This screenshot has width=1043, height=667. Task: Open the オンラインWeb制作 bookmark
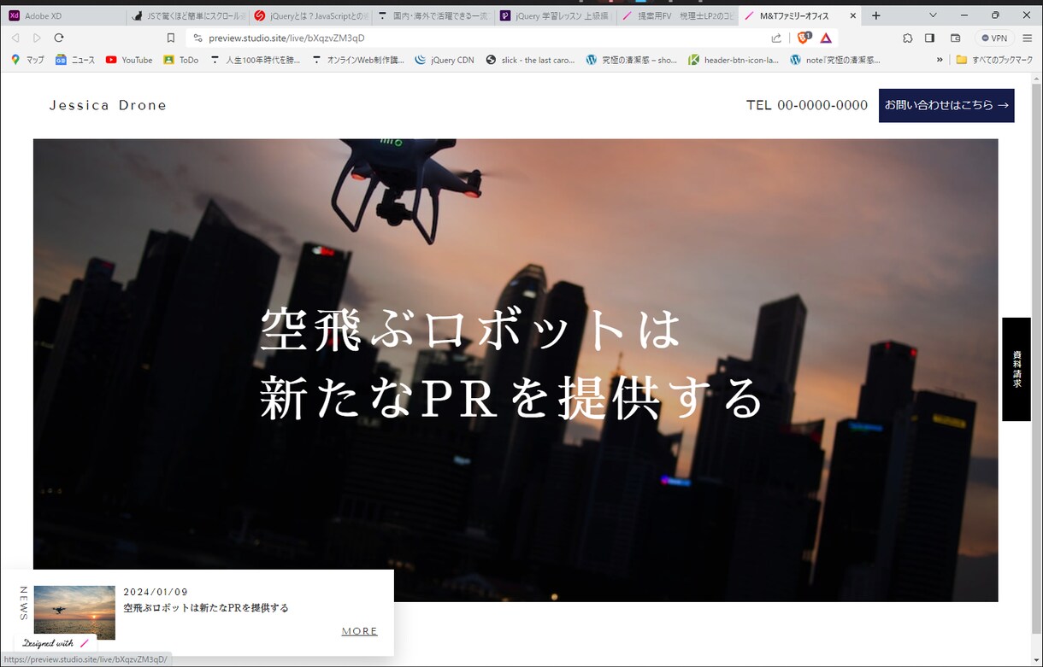point(358,60)
